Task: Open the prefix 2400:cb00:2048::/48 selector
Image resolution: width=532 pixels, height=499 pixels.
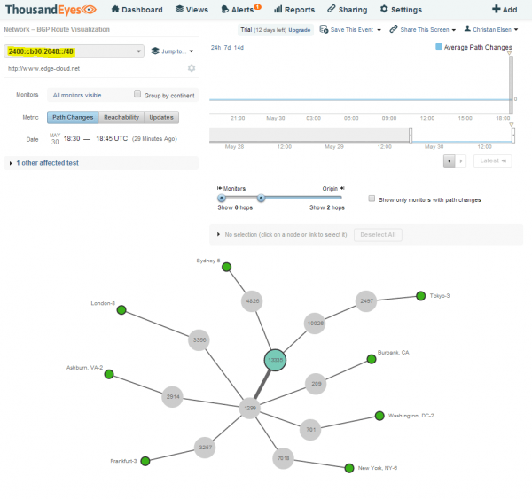Action: [x=74, y=51]
